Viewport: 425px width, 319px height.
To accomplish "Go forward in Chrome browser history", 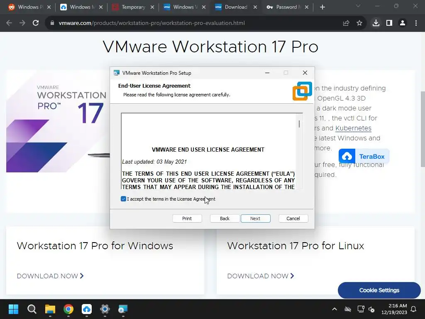I will click(22, 23).
